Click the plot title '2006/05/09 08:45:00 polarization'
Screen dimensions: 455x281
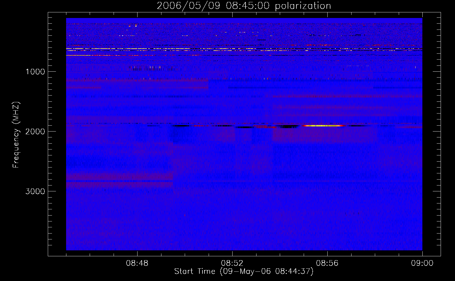(x=244, y=6)
